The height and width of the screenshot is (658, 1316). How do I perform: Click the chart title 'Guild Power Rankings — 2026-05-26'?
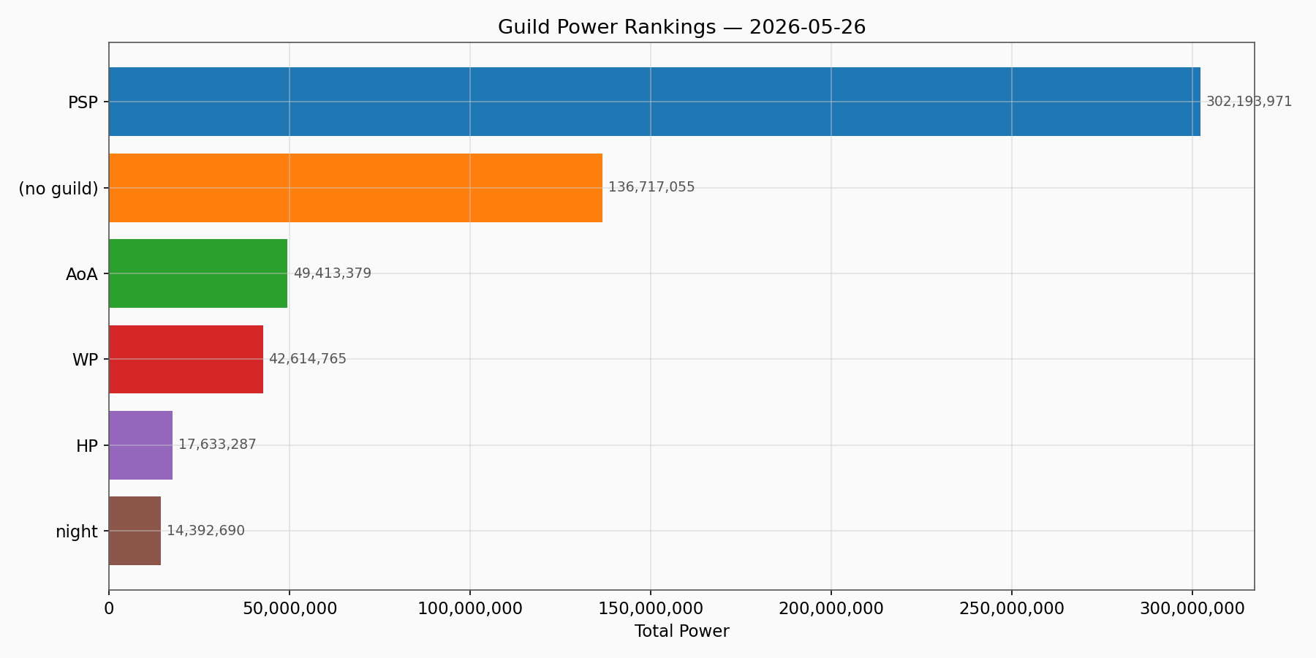pos(681,28)
